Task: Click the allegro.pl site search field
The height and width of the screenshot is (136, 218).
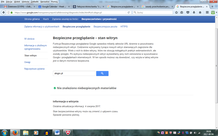Action: (74, 73)
